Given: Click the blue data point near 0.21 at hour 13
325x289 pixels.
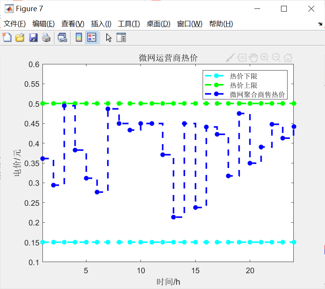Looking at the screenshot, I should point(173,217).
